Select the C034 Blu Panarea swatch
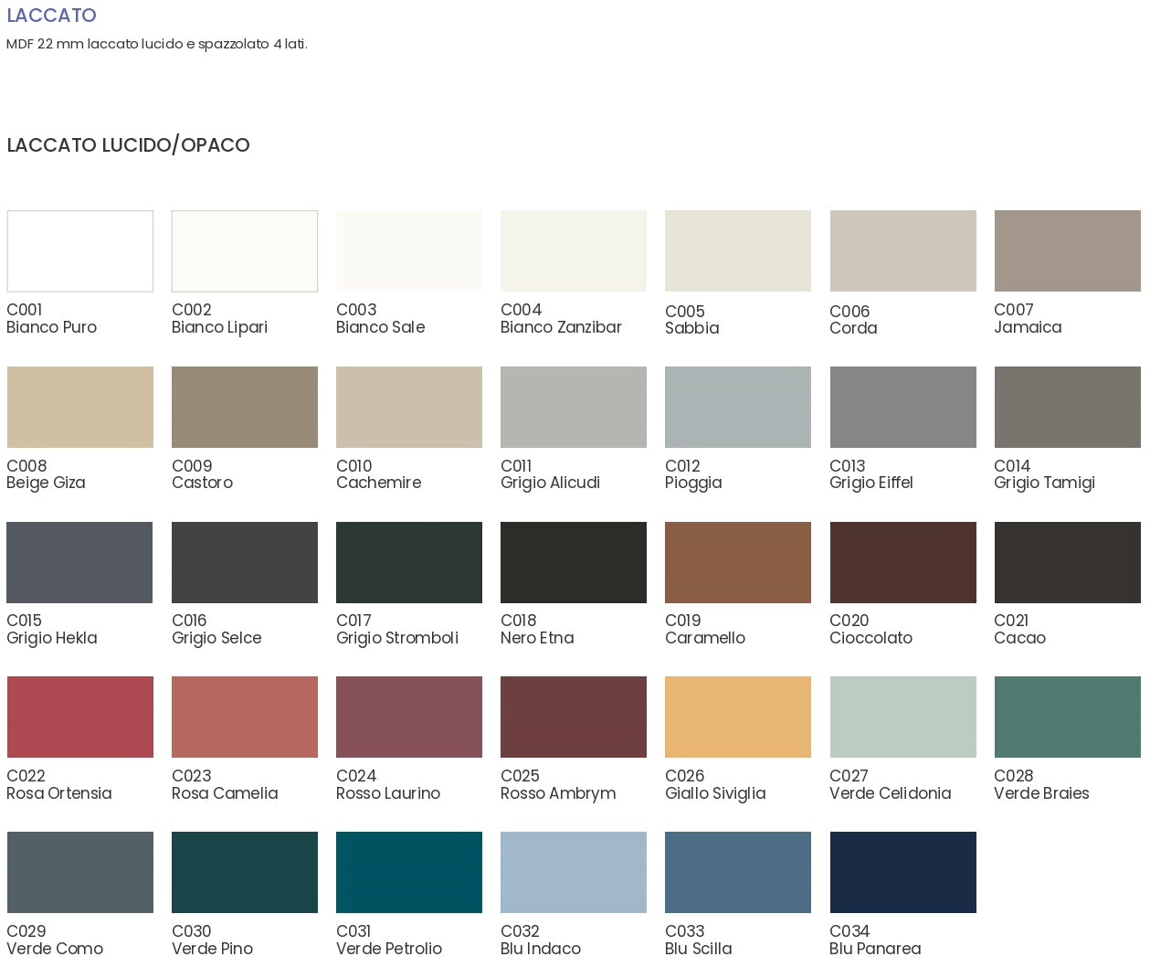 [902, 872]
